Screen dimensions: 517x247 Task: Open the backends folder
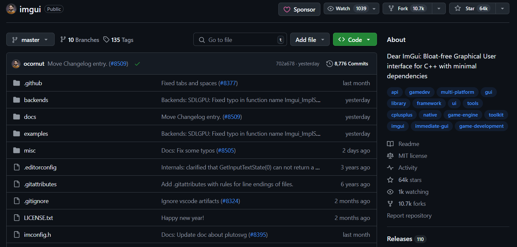pyautogui.click(x=36, y=100)
